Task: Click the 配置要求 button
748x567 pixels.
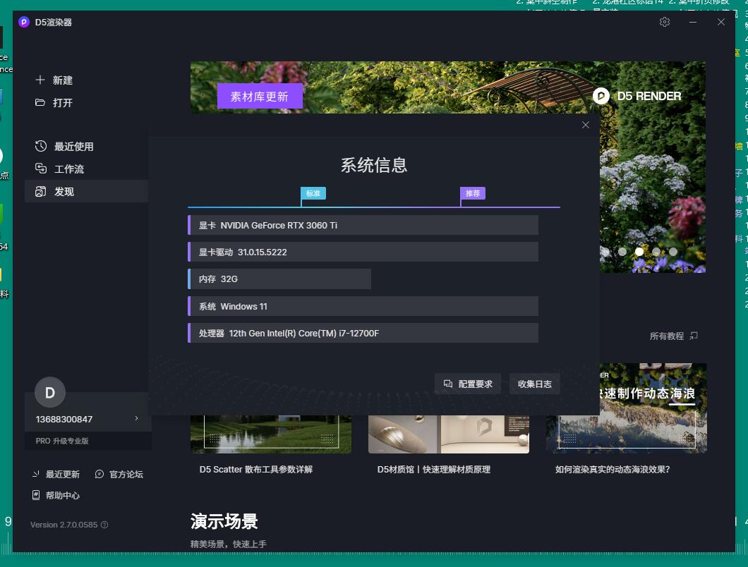Action: point(468,384)
